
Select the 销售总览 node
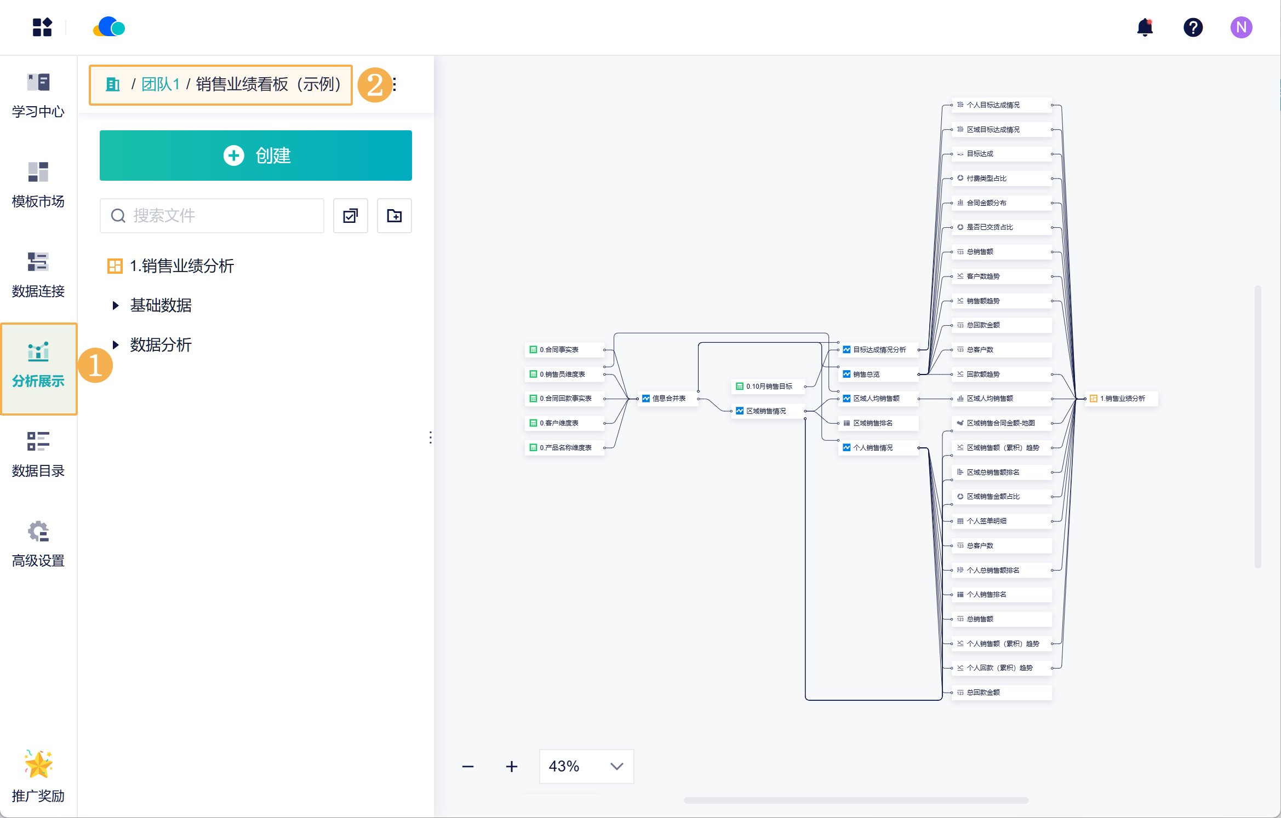878,375
